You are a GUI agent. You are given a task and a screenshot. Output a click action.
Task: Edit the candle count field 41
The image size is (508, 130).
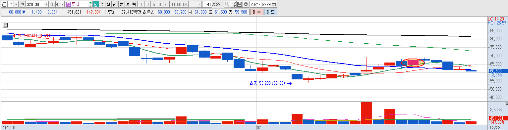click(x=207, y=4)
